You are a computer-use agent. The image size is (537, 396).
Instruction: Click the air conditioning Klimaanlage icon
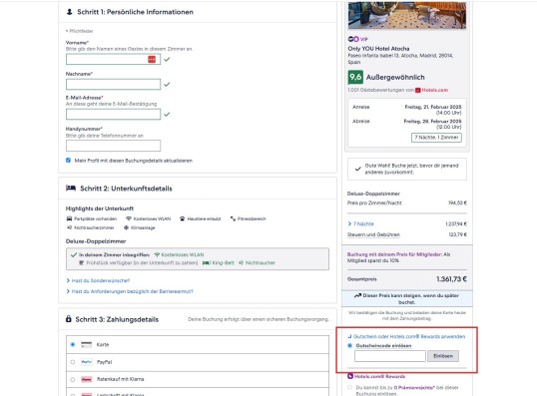pos(126,227)
